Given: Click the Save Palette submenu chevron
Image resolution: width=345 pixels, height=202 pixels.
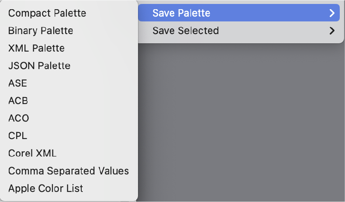Looking at the screenshot, I should click(x=332, y=13).
